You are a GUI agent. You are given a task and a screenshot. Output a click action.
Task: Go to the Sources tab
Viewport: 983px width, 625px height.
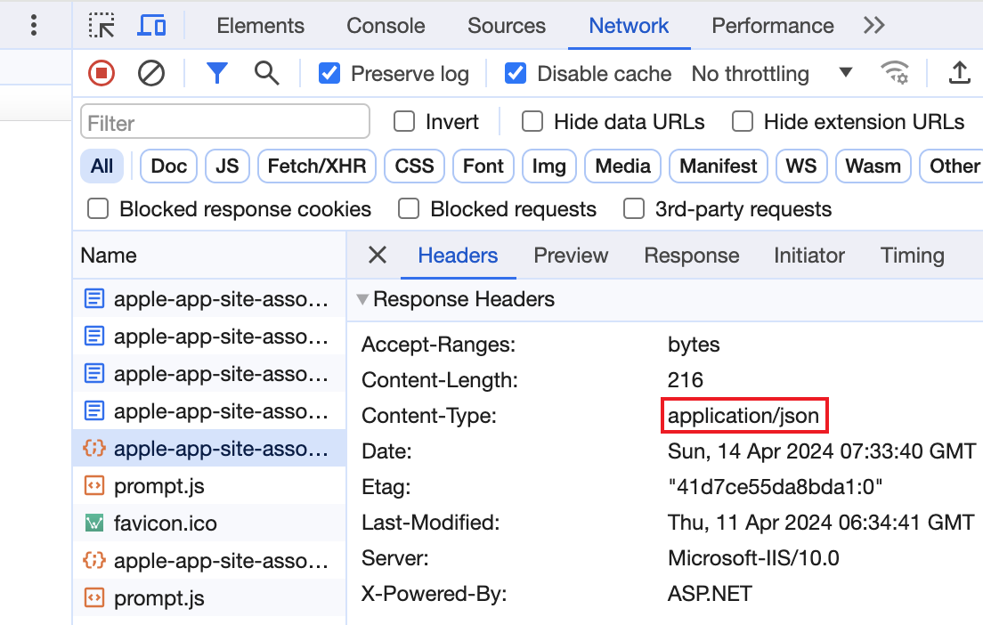click(x=507, y=26)
